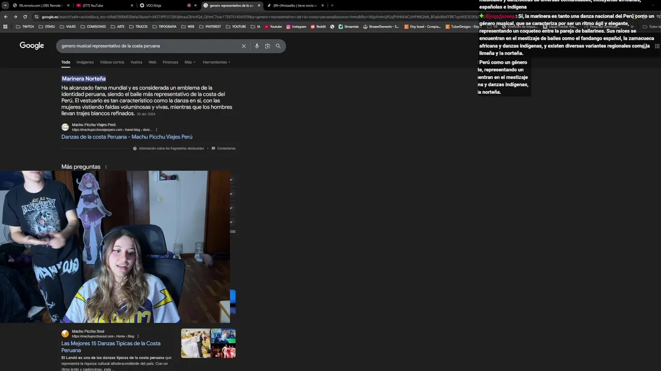The height and width of the screenshot is (371, 661).
Task: Click into the Google search query field
Action: [x=150, y=46]
